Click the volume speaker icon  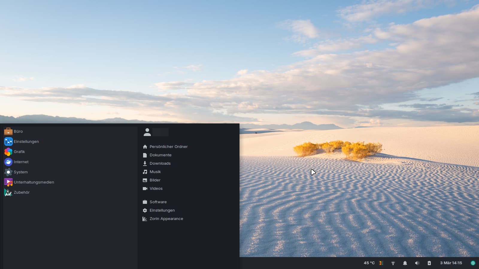tap(417, 263)
